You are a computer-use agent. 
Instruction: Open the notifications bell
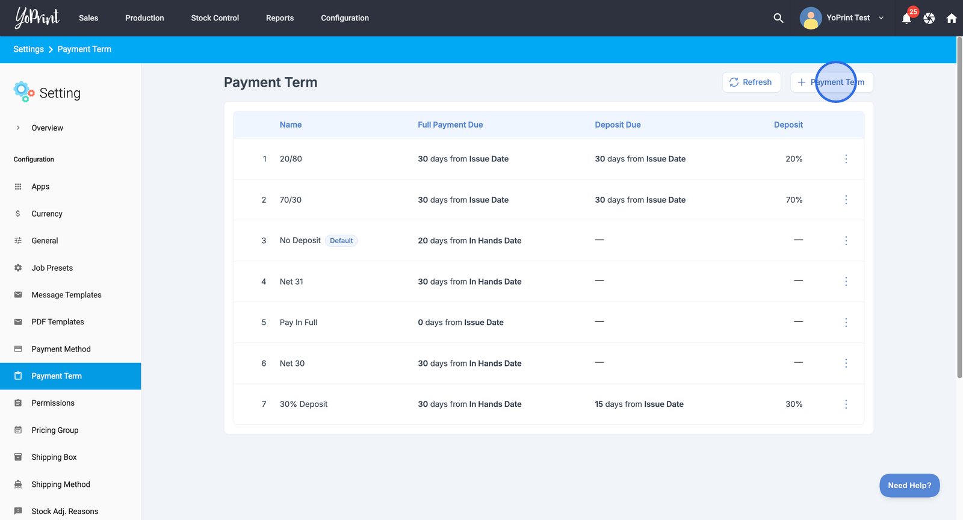[906, 19]
